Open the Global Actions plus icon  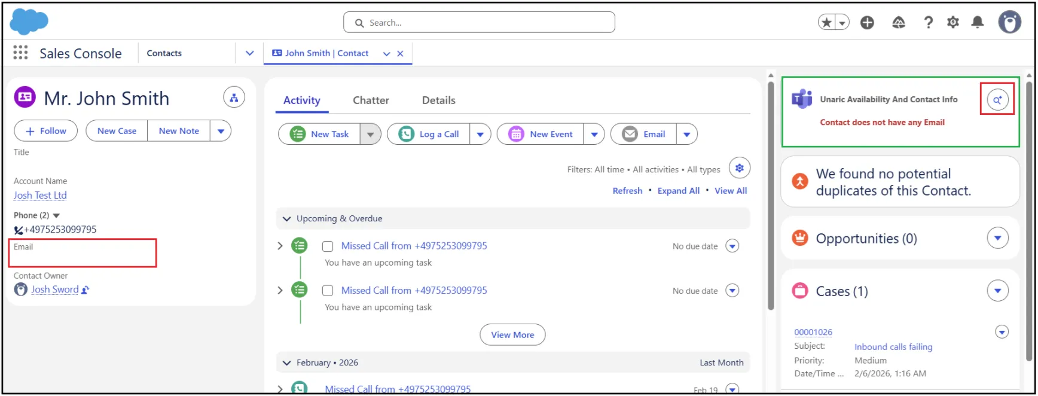867,23
